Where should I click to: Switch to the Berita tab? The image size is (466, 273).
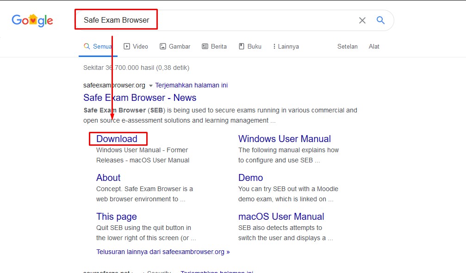[218, 46]
